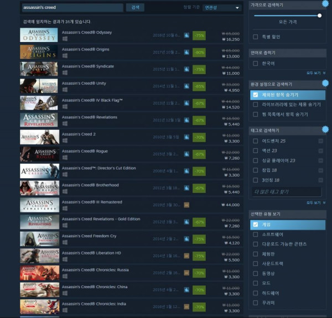332x318 pixels.
Task: Collapse the 가격으로 검색하기 panel header
Action: [x=287, y=5]
